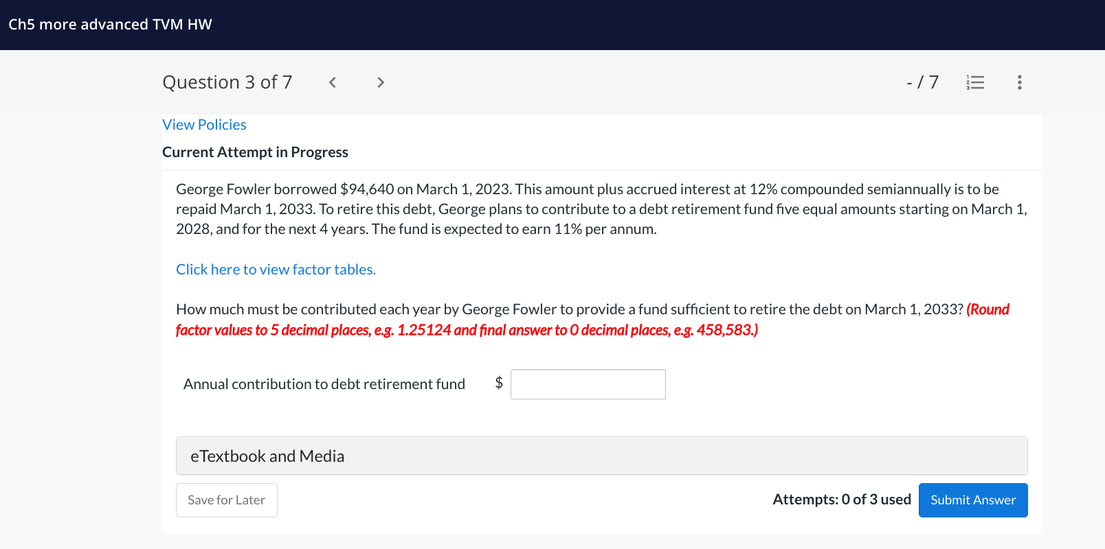1105x549 pixels.
Task: Click the Save for Later button
Action: point(227,500)
